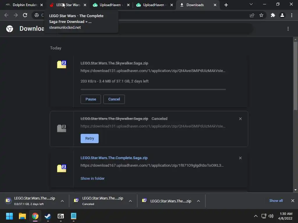Open the Chrome profile icon

(282, 15)
